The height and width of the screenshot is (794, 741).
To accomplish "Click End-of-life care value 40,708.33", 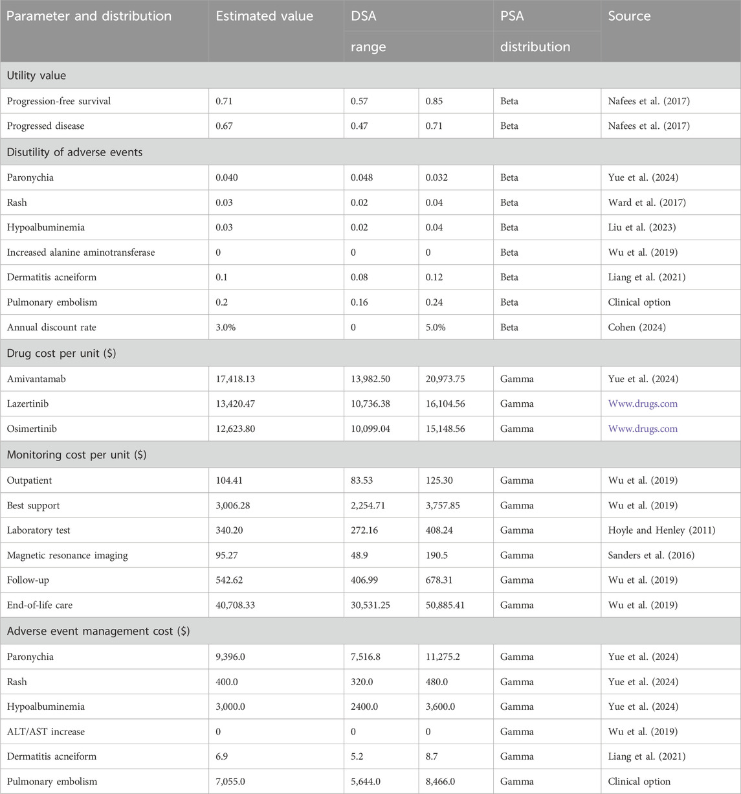I will 236,605.
